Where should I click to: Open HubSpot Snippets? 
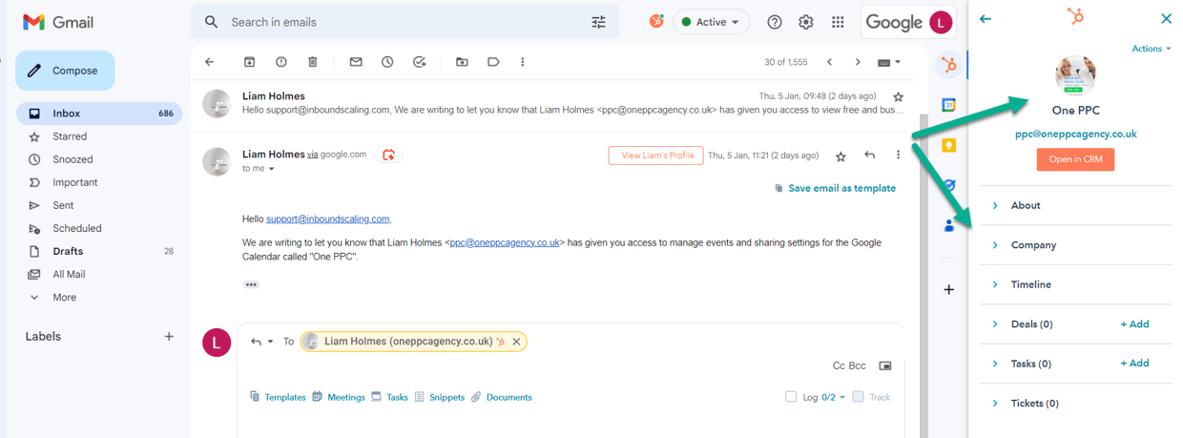(x=440, y=397)
